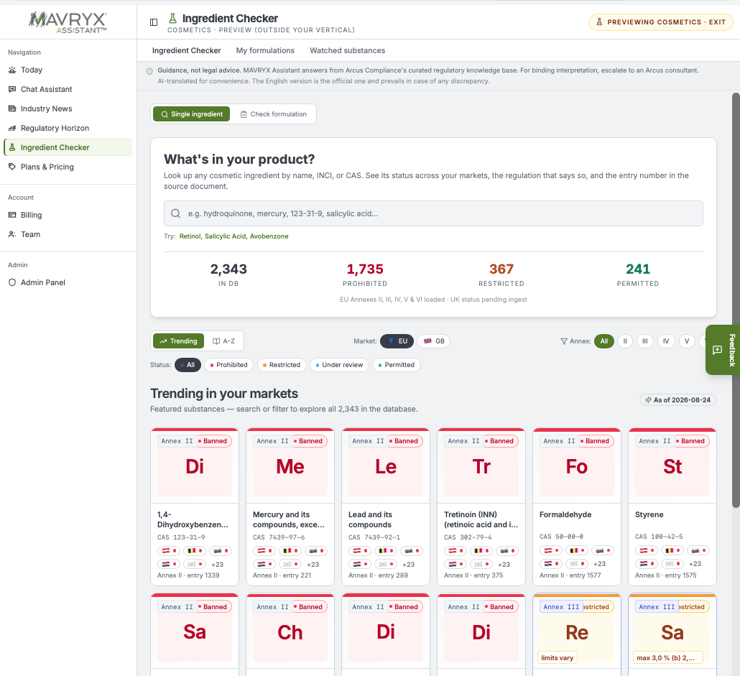
Task: Open Billing in Account section
Action: 68,215
